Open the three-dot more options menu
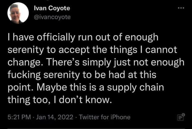Image resolution: width=192 pixels, height=129 pixels. point(181,8)
